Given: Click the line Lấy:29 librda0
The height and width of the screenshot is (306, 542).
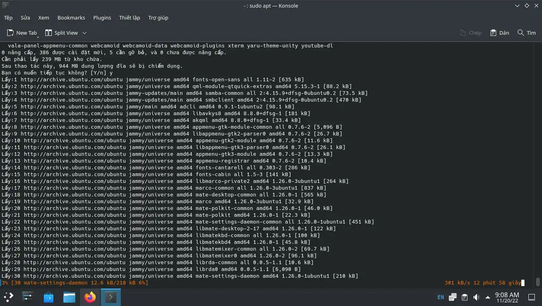Looking at the screenshot, I should tap(151, 269).
